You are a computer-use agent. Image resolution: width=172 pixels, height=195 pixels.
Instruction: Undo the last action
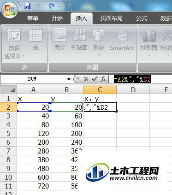pos(37,6)
